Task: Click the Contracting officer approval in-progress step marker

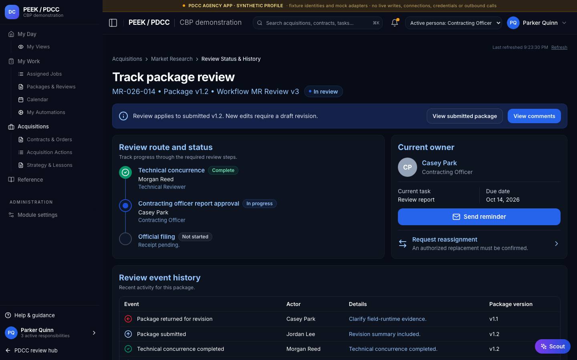Action: [125, 206]
